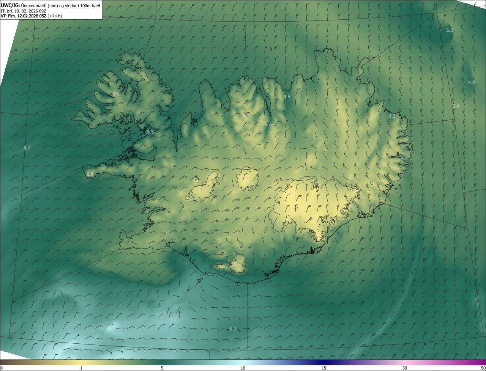Pick the 4.3 value label on the map

pyautogui.click(x=392, y=116)
